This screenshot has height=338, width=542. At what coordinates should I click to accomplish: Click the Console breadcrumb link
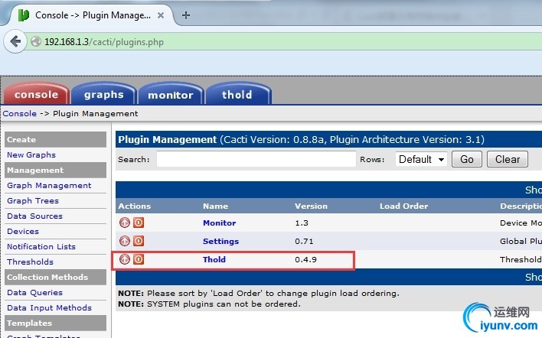(20, 114)
